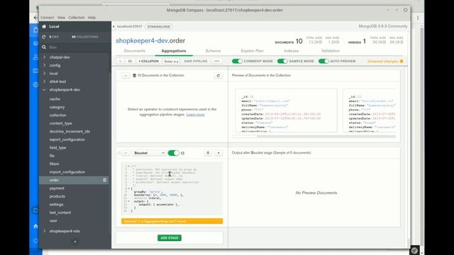Click the Learn more link
The height and width of the screenshot is (255, 454).
click(x=196, y=115)
